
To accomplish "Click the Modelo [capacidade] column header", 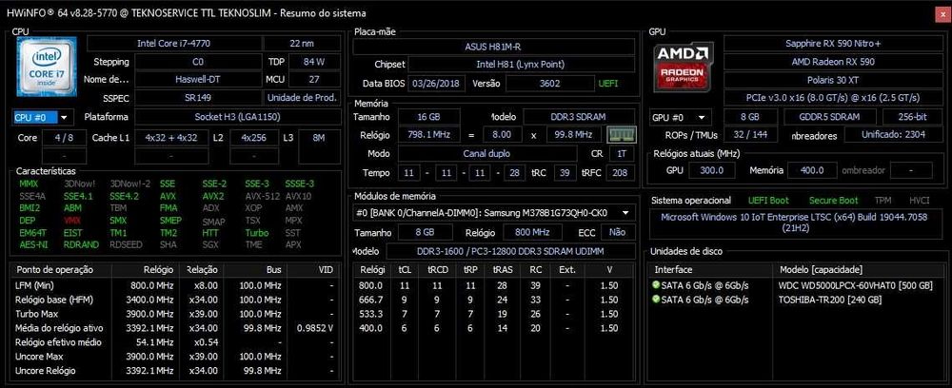I will pos(858,269).
